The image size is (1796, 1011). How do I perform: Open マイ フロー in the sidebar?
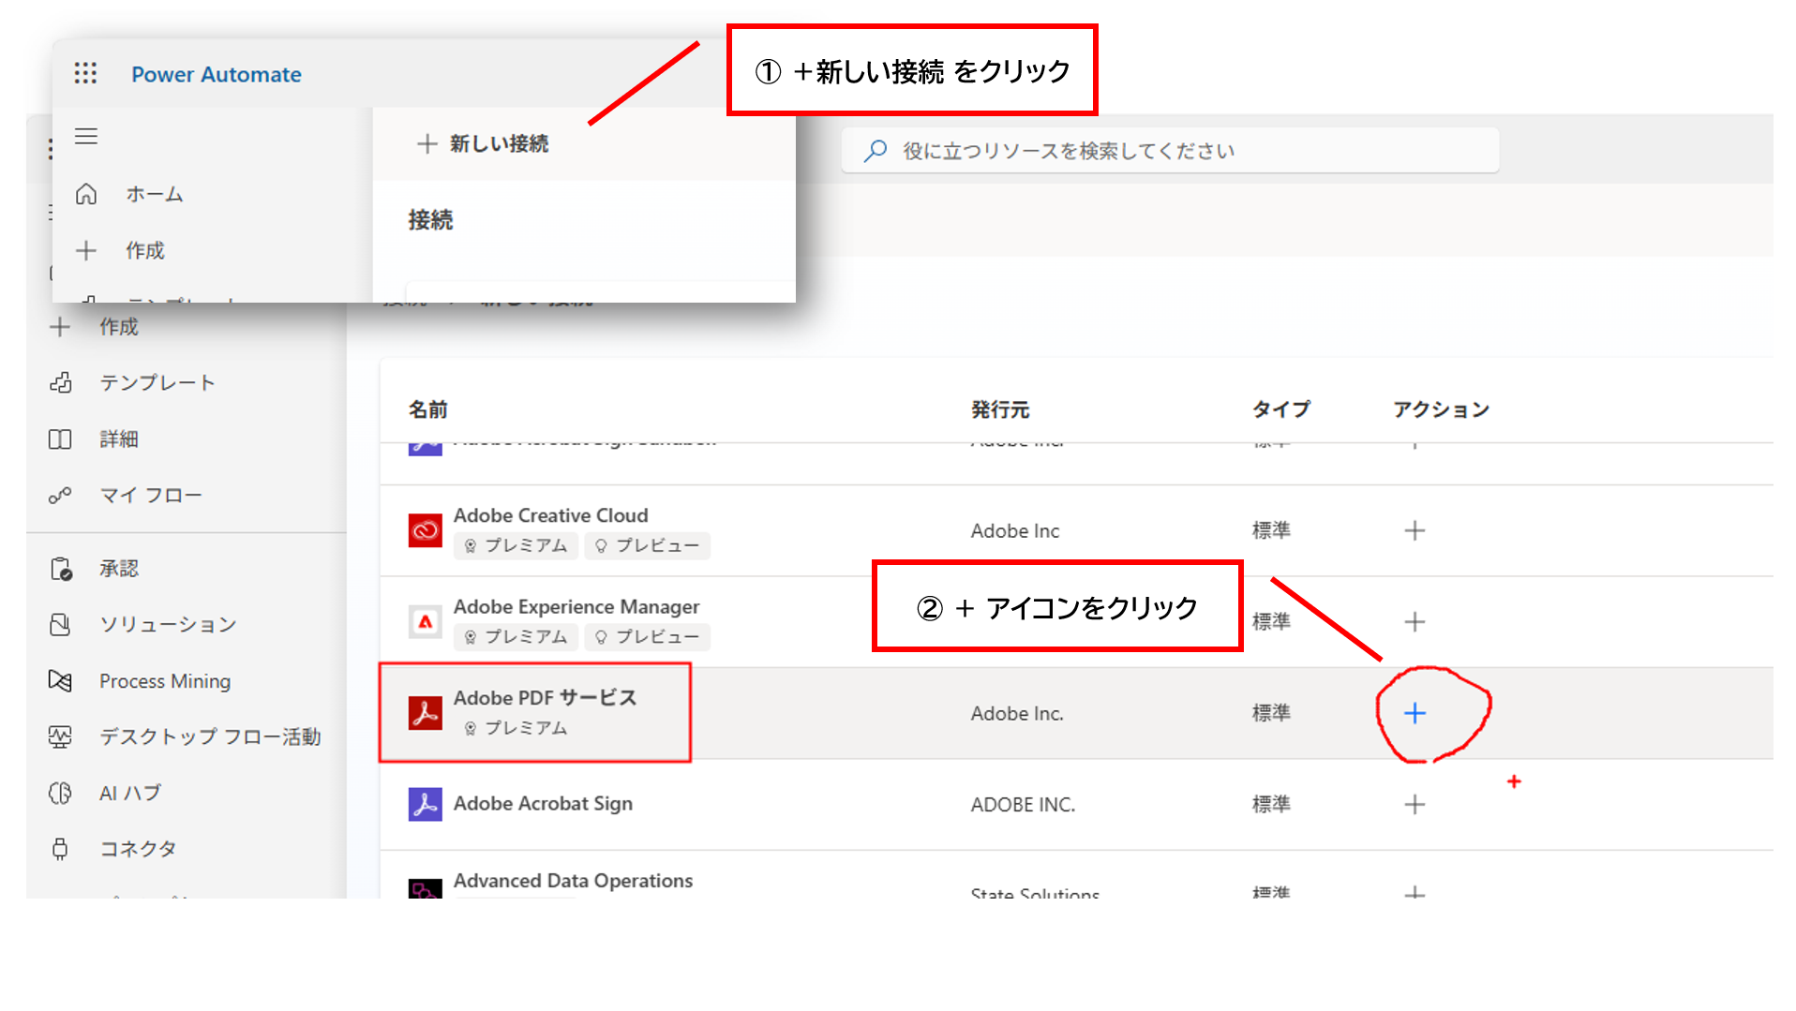coord(151,495)
